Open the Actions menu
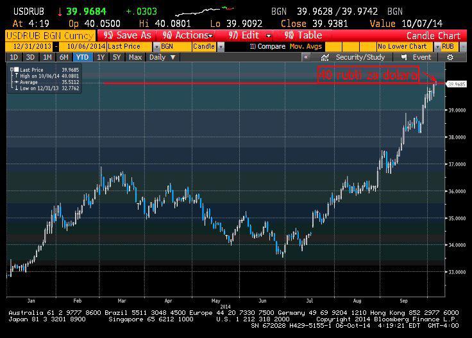Image resolution: width=472 pixels, height=338 pixels. [x=186, y=35]
